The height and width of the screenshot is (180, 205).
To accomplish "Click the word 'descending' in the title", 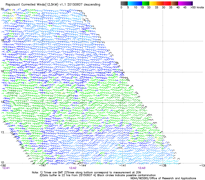I will pyautogui.click(x=92, y=5).
